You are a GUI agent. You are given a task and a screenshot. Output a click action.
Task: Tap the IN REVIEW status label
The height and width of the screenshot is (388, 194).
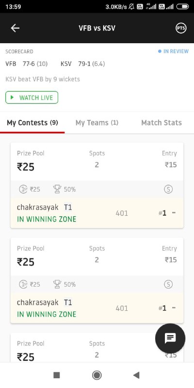pyautogui.click(x=173, y=51)
